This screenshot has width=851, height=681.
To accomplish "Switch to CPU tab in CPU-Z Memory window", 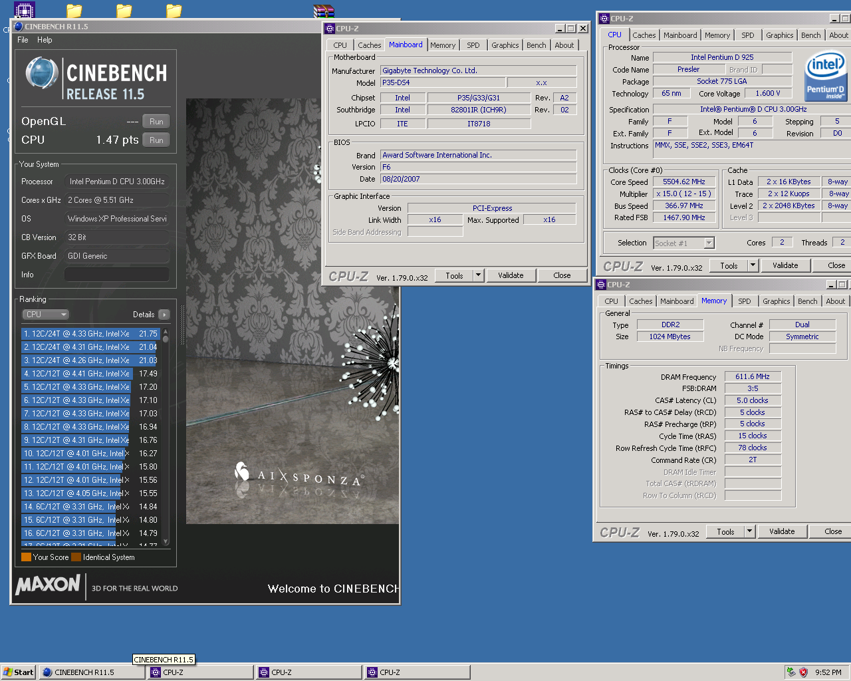I will (x=612, y=301).
